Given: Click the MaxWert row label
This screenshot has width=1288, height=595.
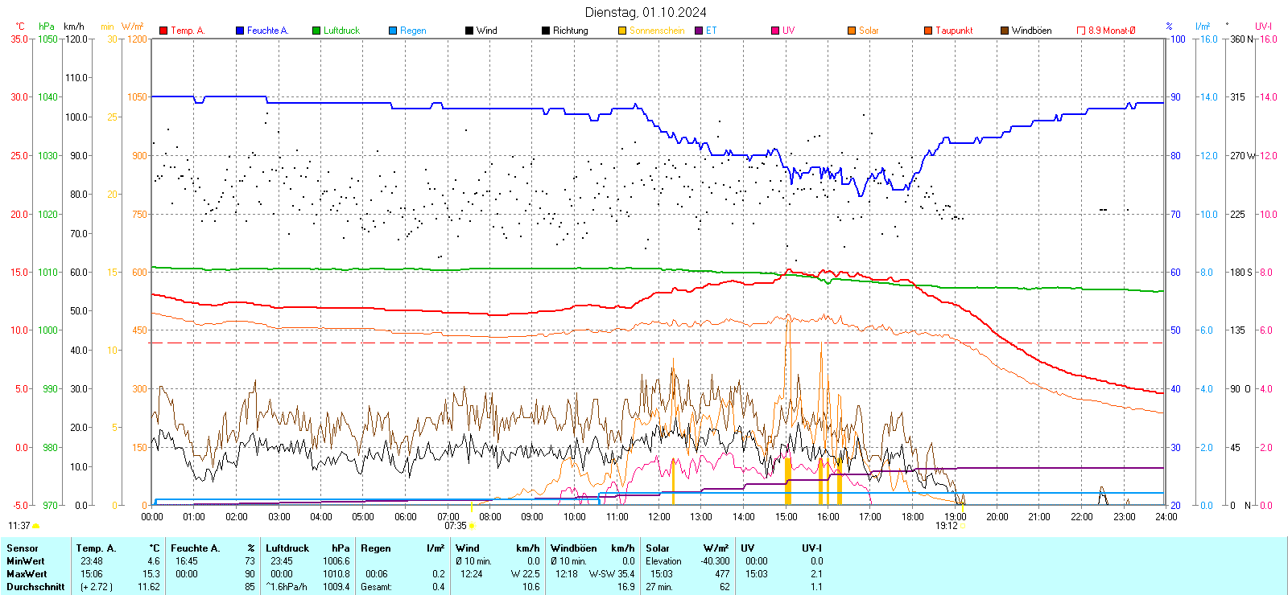Looking at the screenshot, I should point(27,574).
